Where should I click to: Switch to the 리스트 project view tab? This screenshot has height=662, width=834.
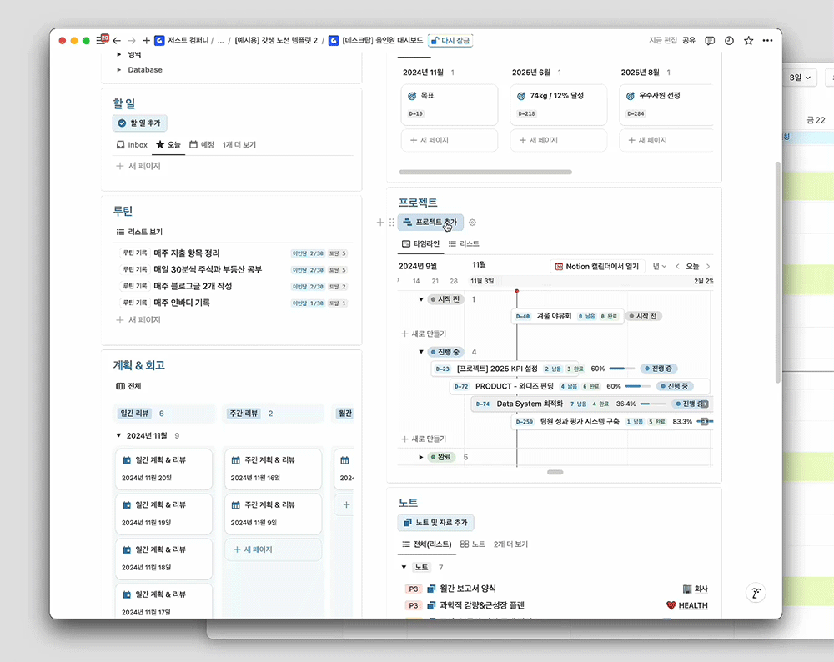464,244
